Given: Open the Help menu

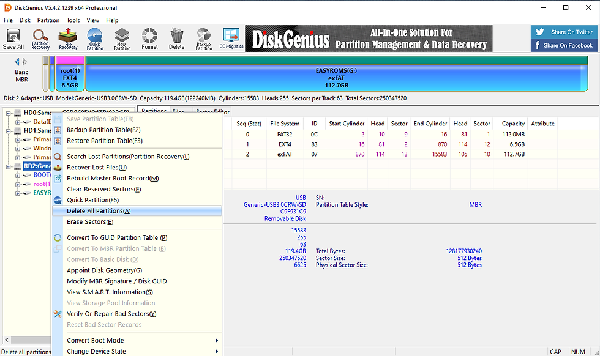Looking at the screenshot, I should coord(112,20).
